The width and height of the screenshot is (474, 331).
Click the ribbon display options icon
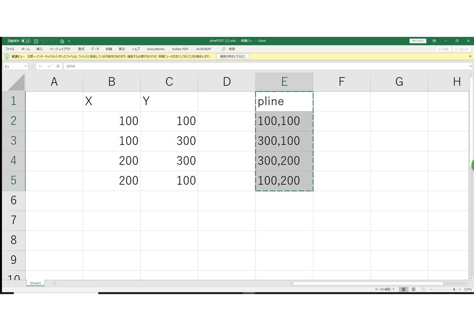[434, 41]
